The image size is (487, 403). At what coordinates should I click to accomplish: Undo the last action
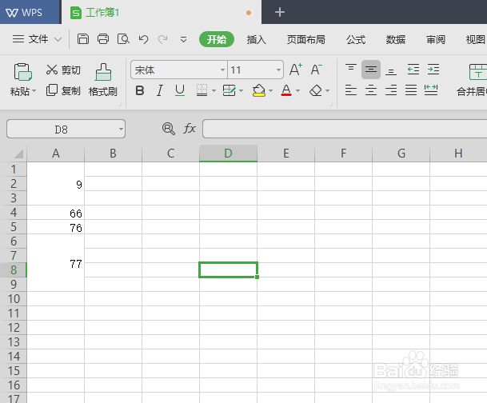click(x=143, y=39)
